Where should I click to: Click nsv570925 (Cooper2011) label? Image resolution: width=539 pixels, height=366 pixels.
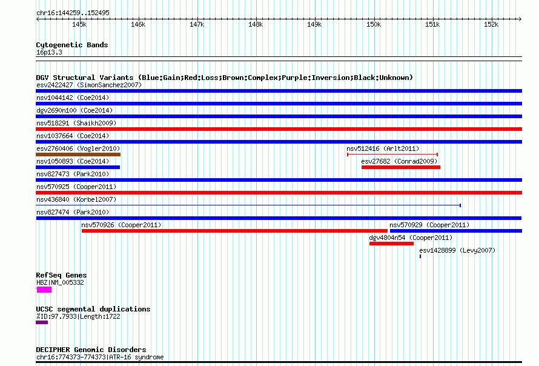click(x=76, y=187)
